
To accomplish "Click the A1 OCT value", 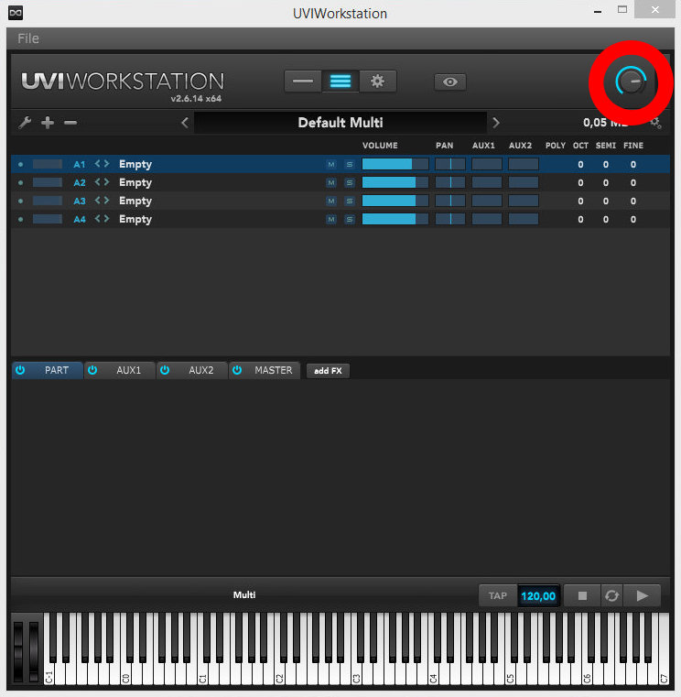I will click(580, 165).
